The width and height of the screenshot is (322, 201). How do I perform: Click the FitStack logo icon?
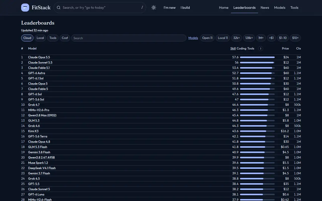[x=25, y=8]
